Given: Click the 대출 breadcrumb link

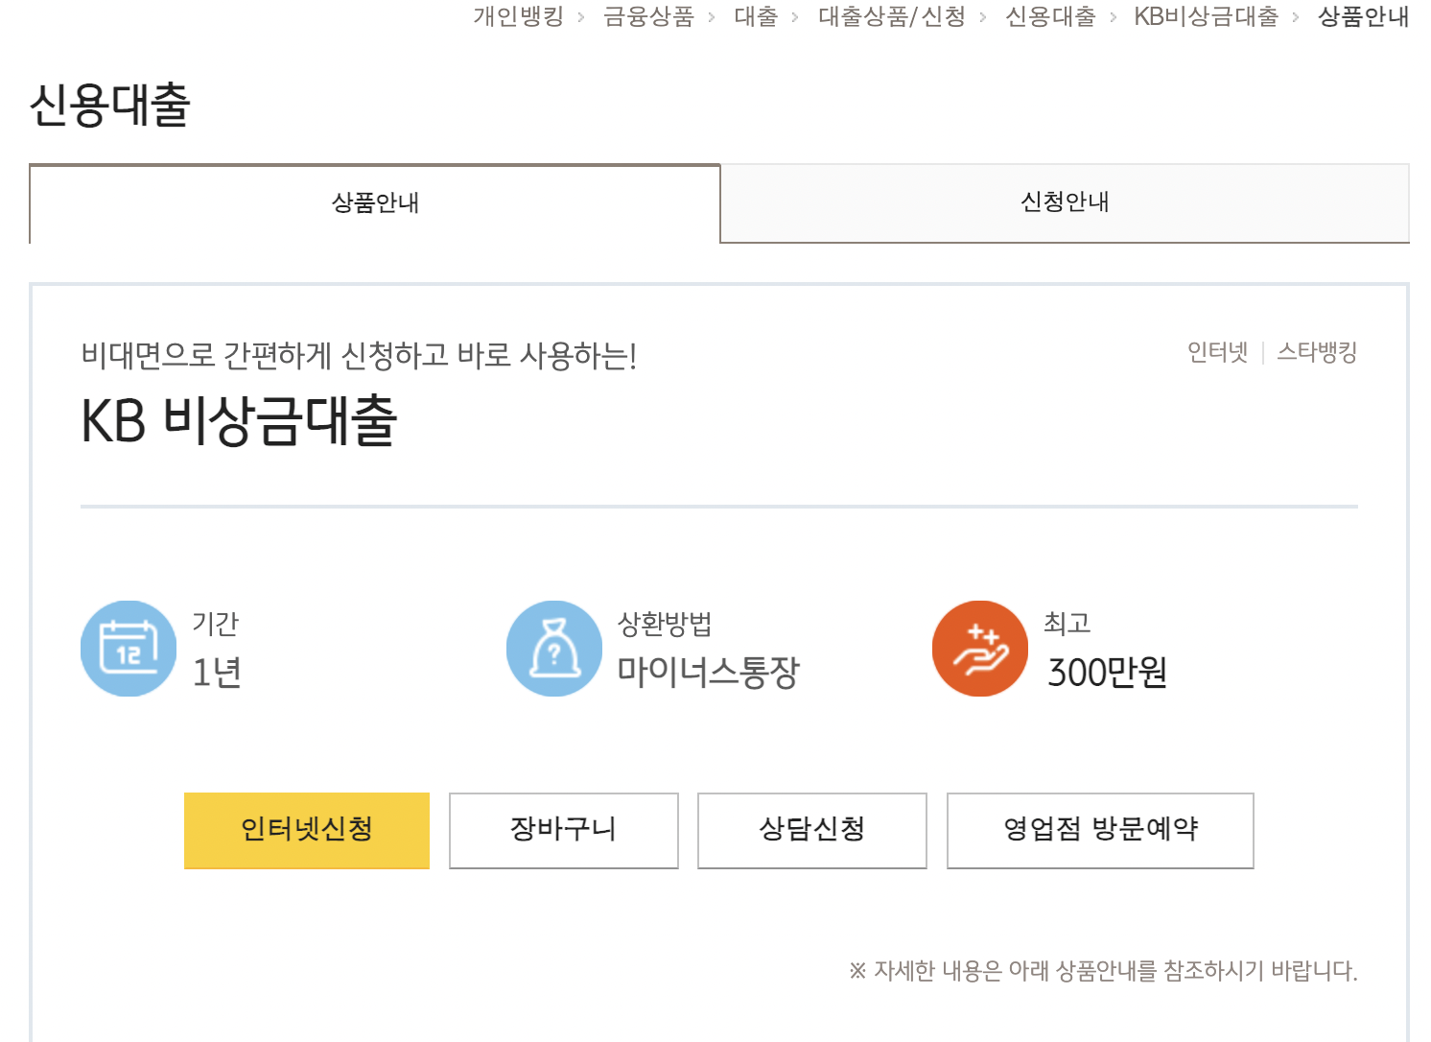Looking at the screenshot, I should point(756,16).
